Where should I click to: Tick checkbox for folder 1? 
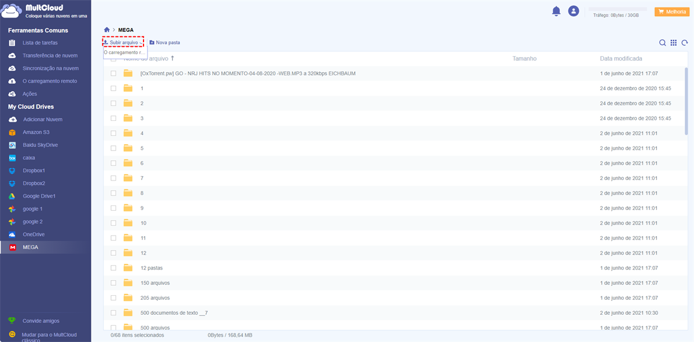pos(113,89)
